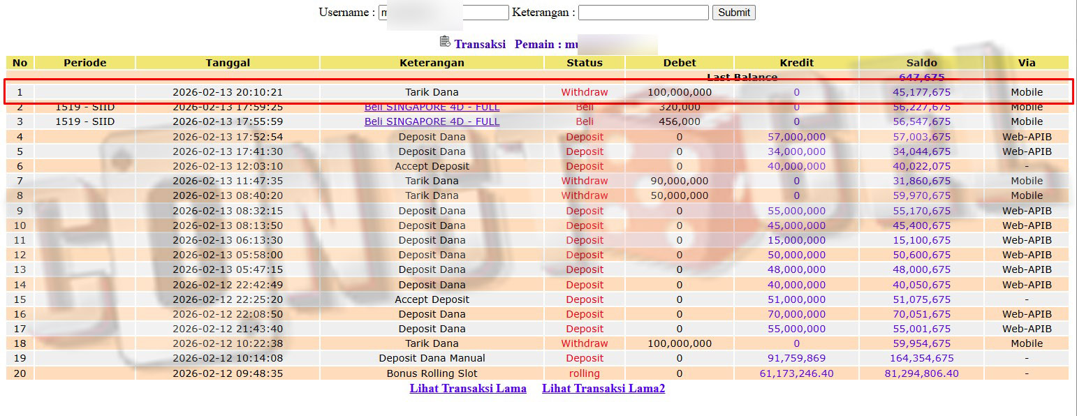Click Bonus Rolling Slot kredit 61,173,246.40
The height and width of the screenshot is (416, 1077).
[796, 373]
